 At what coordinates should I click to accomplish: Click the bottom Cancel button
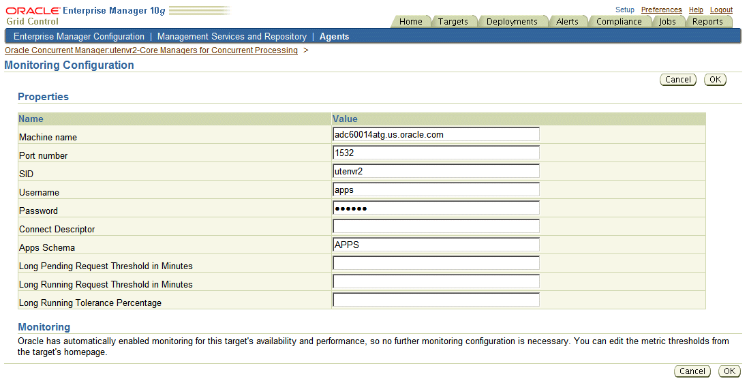(x=692, y=371)
